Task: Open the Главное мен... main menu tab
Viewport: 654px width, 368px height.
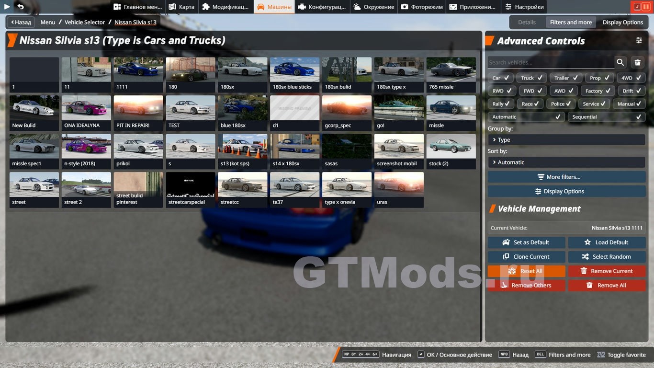Action: (x=137, y=7)
